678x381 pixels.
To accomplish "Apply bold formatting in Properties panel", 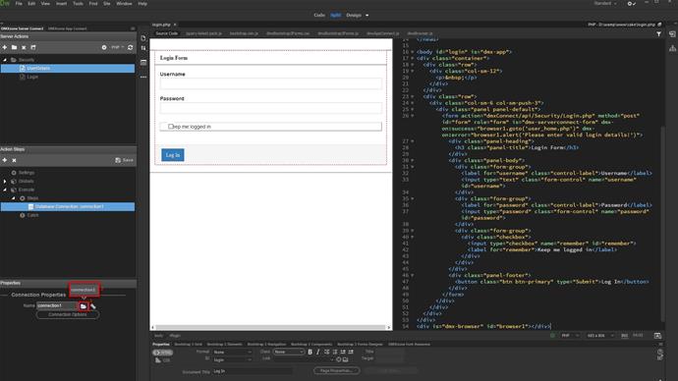I will (311, 353).
